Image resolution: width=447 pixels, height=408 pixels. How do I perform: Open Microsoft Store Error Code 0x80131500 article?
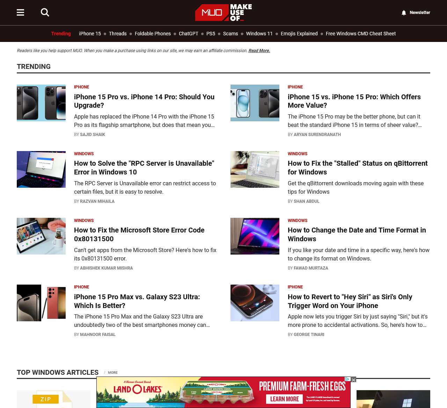139,235
